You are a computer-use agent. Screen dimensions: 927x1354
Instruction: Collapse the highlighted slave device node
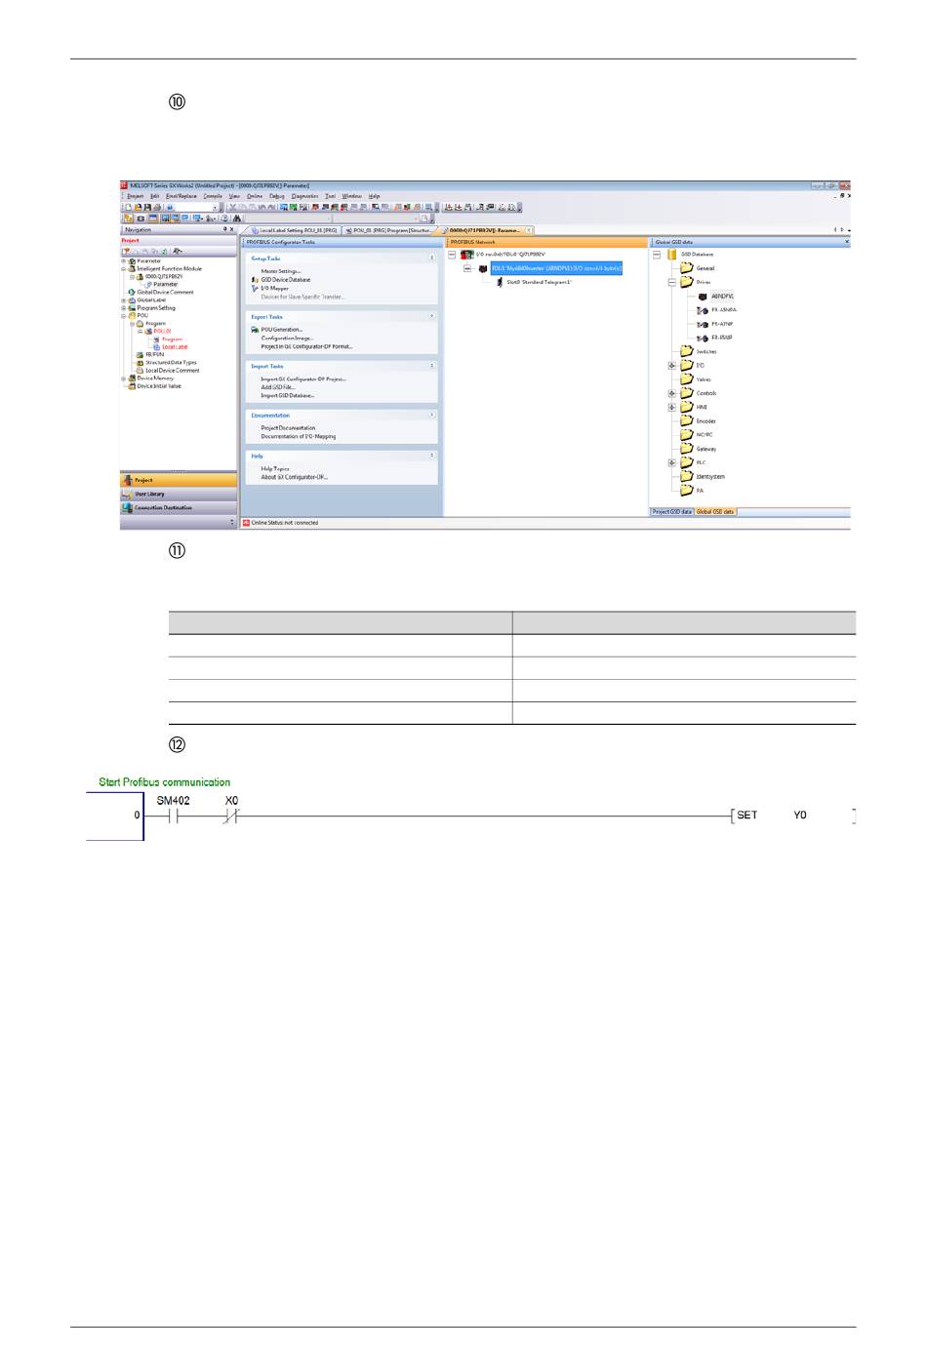coord(467,267)
